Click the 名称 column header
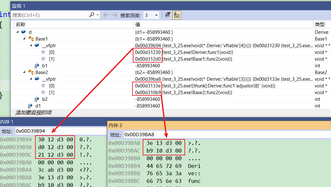The image size is (331, 187). 20,24
